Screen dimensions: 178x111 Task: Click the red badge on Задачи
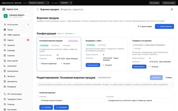pyautogui.click(x=28, y=40)
